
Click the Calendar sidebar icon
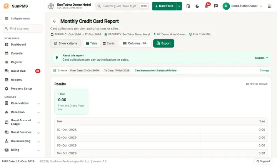[x=7, y=53]
